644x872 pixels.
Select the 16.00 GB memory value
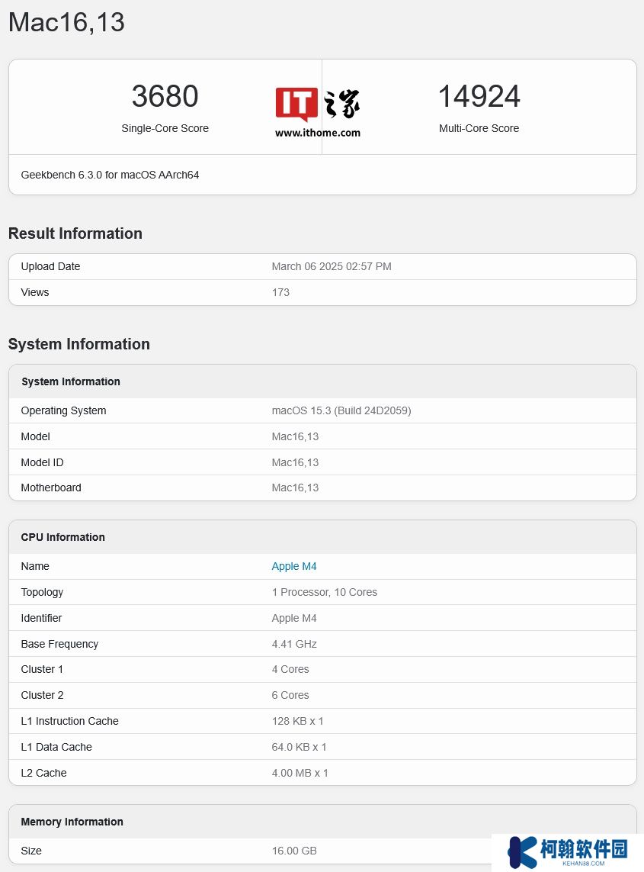(x=294, y=851)
